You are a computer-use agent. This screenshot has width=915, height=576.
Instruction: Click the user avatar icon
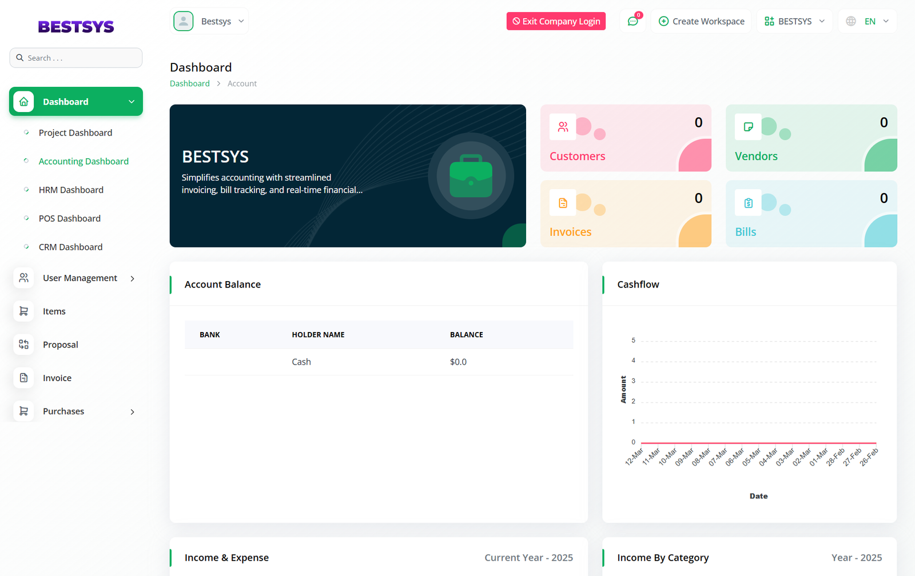184,21
